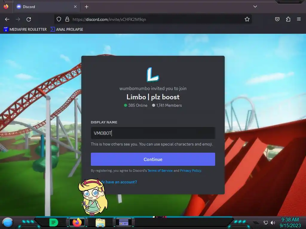Image resolution: width=306 pixels, height=229 pixels.
Task: Open the Save to Pocket icon
Action: click(277, 19)
